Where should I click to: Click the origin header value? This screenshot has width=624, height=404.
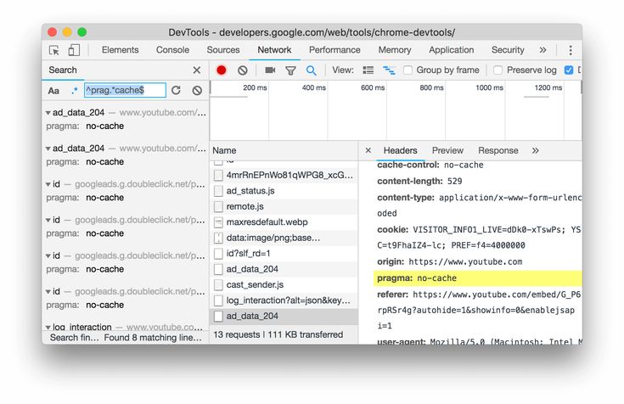click(465, 262)
